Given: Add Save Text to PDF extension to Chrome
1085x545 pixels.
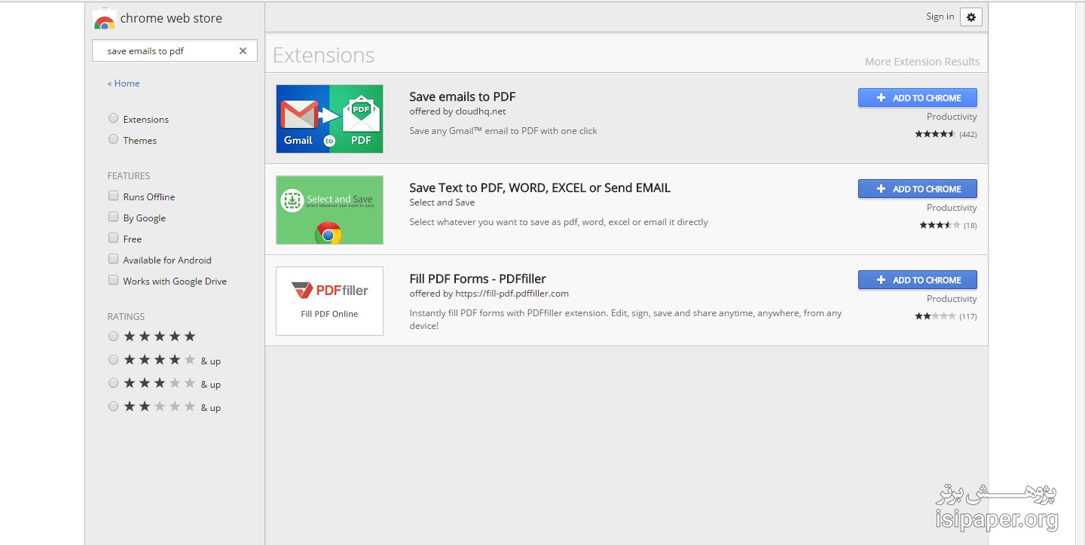Looking at the screenshot, I should point(918,189).
